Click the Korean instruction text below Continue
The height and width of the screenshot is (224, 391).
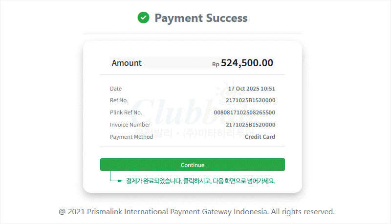click(x=201, y=181)
